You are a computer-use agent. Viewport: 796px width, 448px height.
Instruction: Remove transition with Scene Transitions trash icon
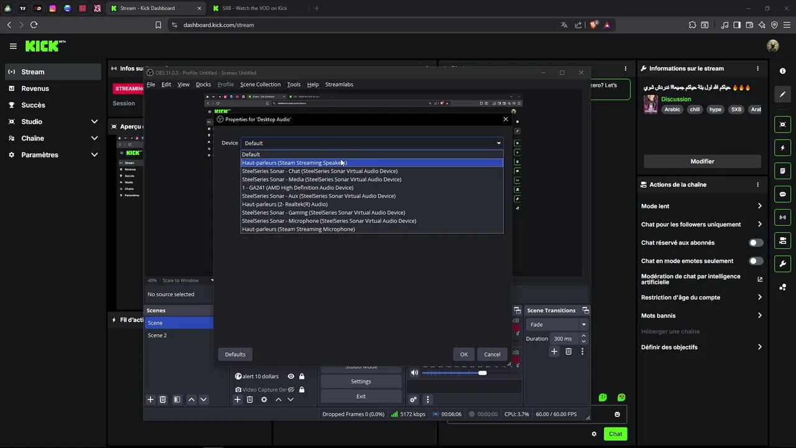[x=568, y=352]
